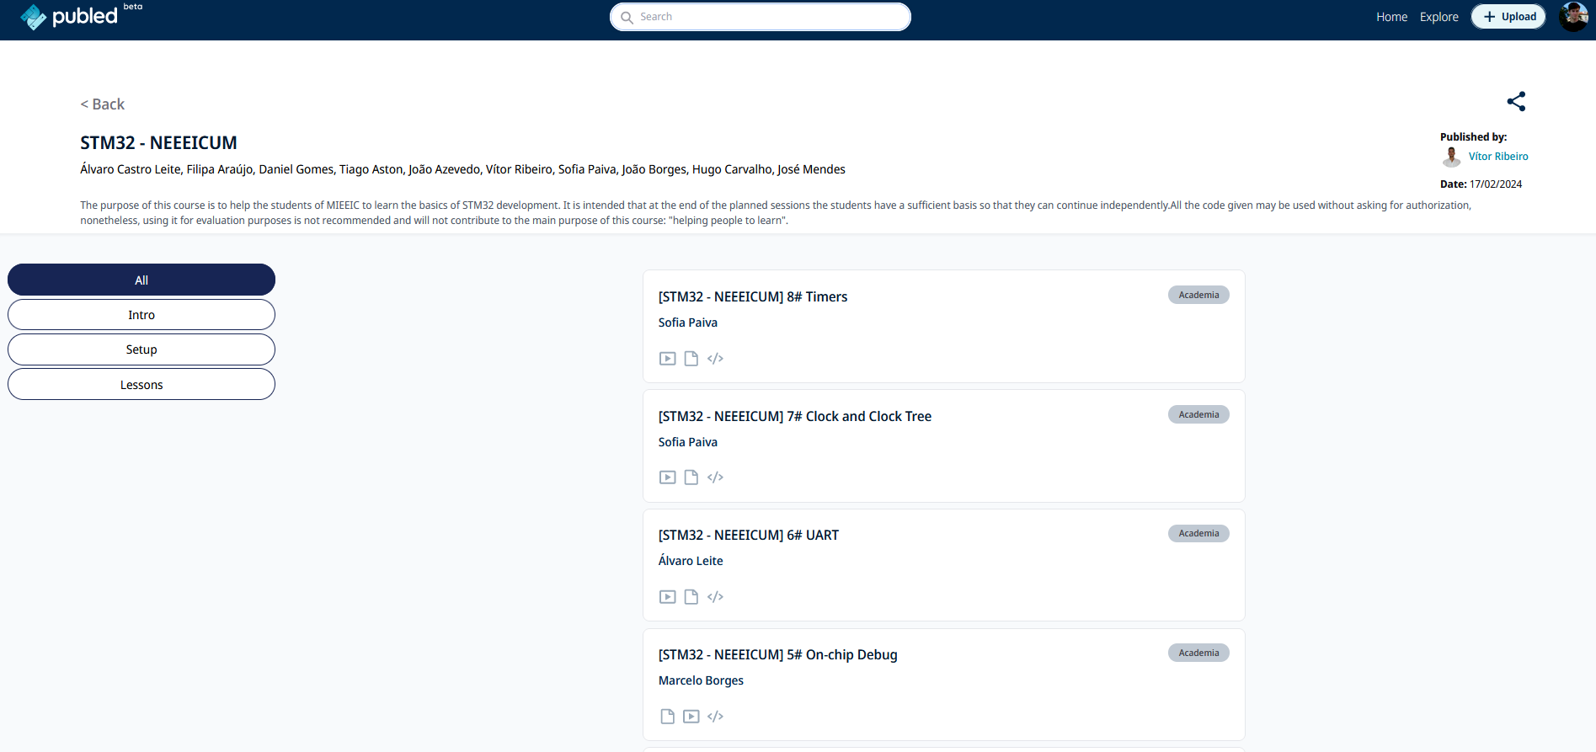Click code icon on 6# UART card
The height and width of the screenshot is (752, 1596).
[715, 597]
